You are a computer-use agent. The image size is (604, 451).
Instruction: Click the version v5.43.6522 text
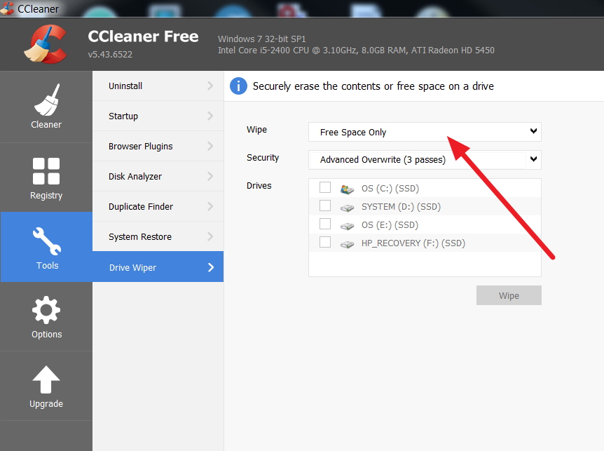click(110, 54)
